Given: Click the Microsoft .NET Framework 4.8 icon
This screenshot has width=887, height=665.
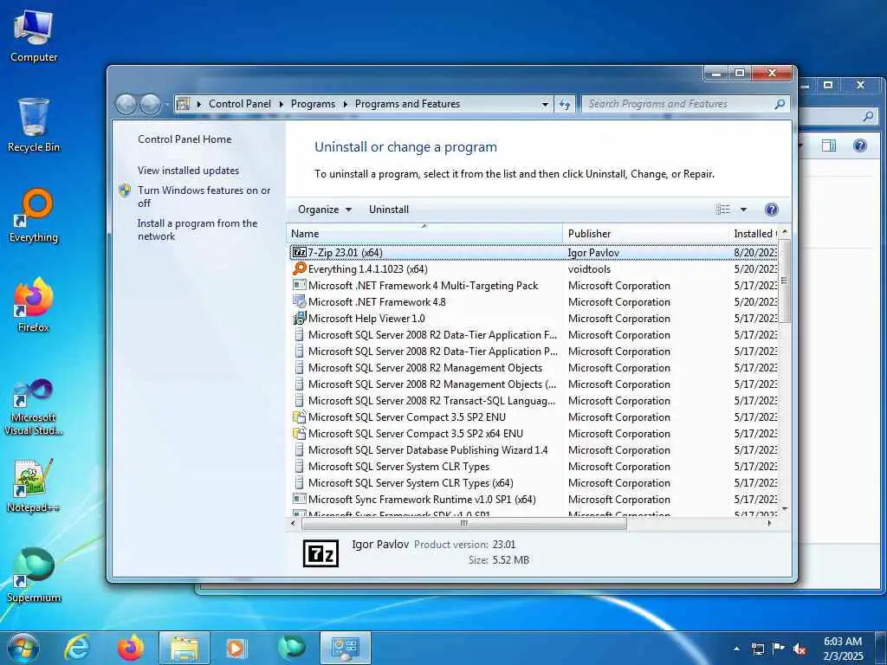Looking at the screenshot, I should 300,302.
